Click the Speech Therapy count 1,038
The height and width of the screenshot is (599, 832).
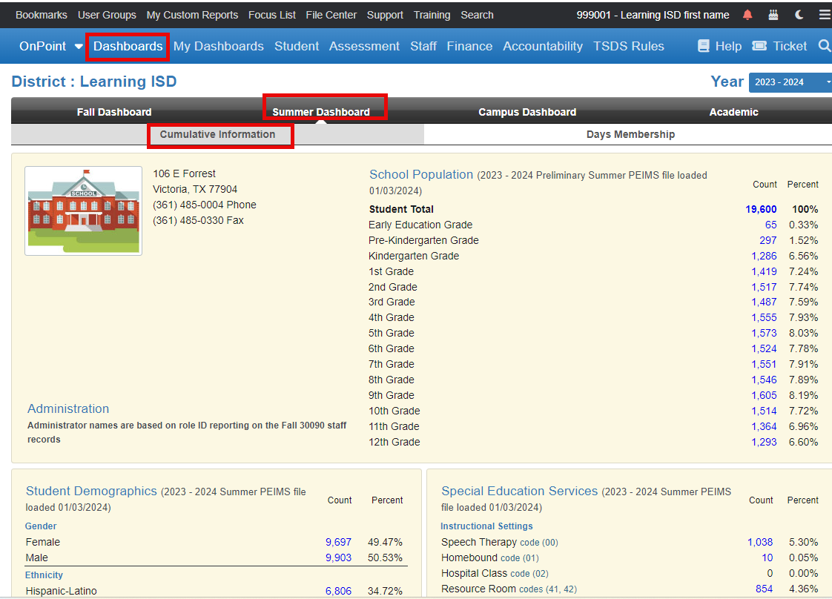tap(759, 542)
